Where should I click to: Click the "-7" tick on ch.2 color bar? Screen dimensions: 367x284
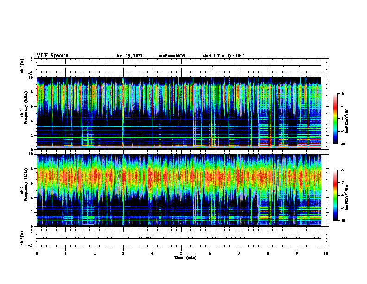[342, 183]
